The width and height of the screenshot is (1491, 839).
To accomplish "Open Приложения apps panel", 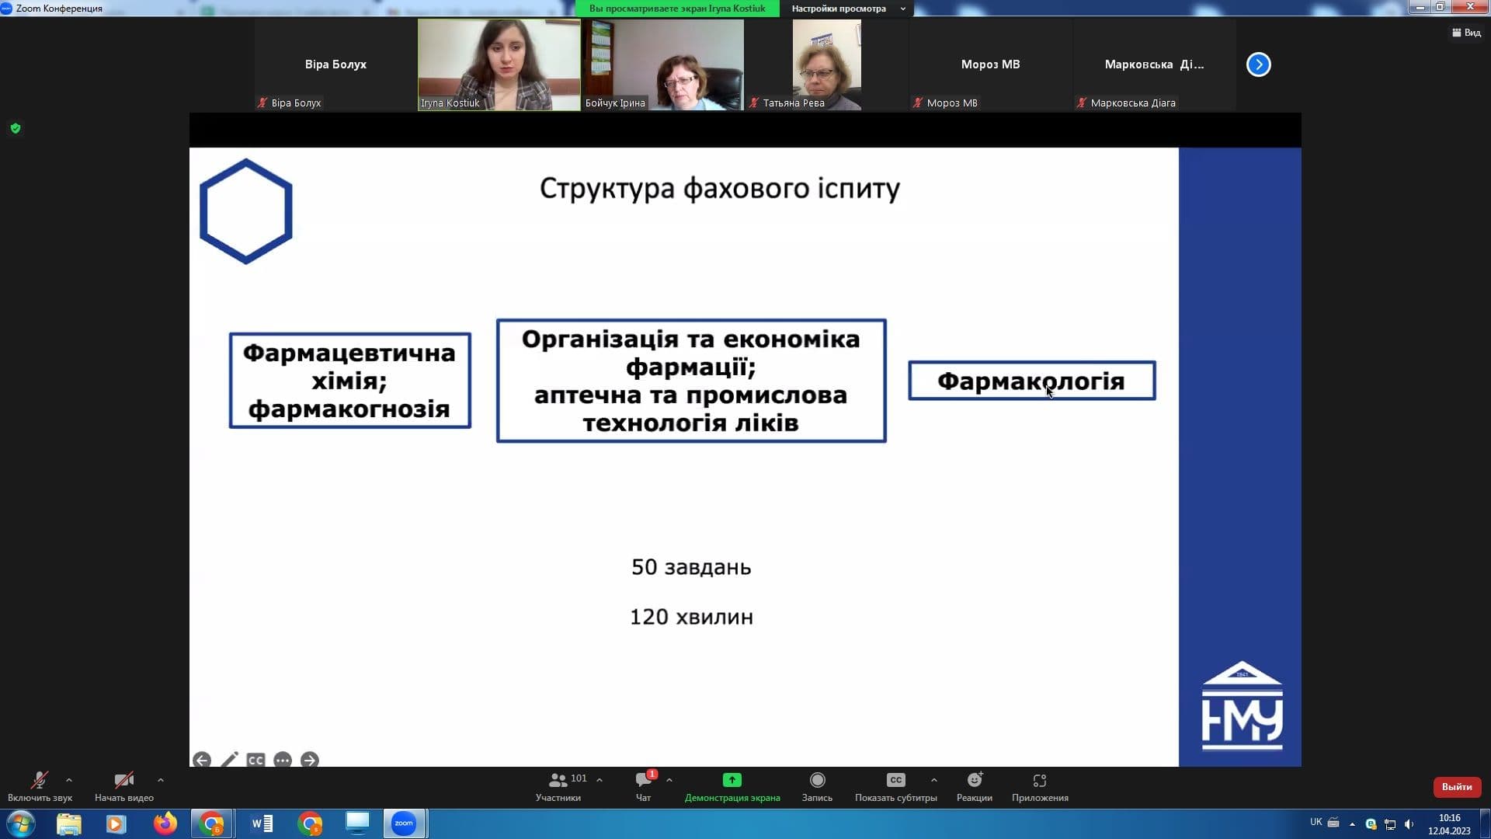I will click(x=1040, y=786).
